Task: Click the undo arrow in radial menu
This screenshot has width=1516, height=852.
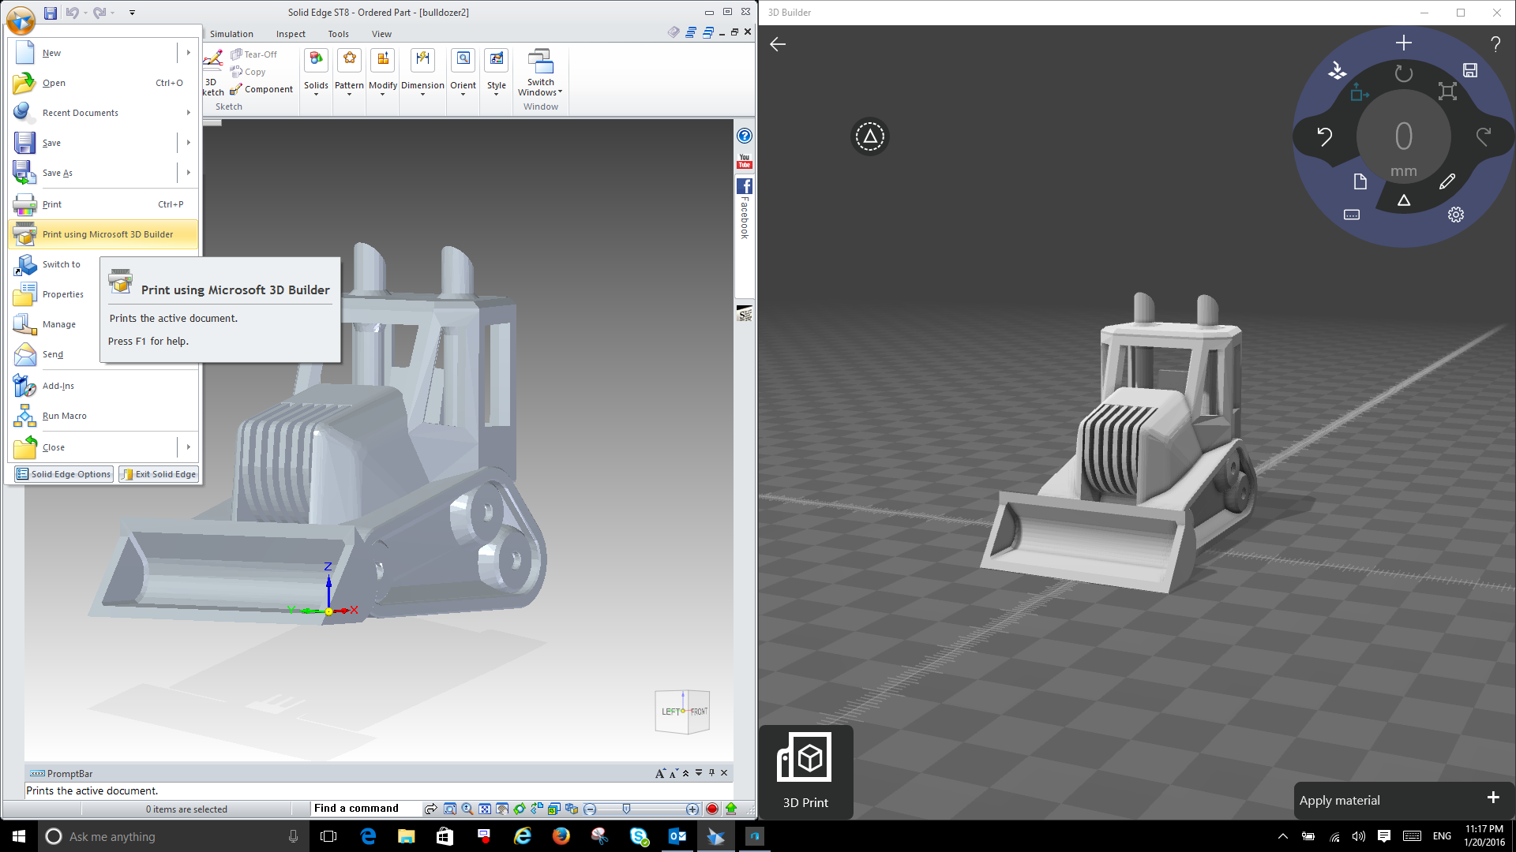Action: coord(1324,136)
